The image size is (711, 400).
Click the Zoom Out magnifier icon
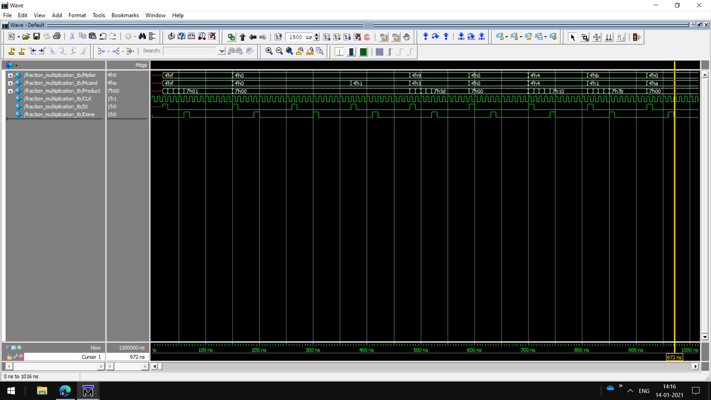point(279,51)
